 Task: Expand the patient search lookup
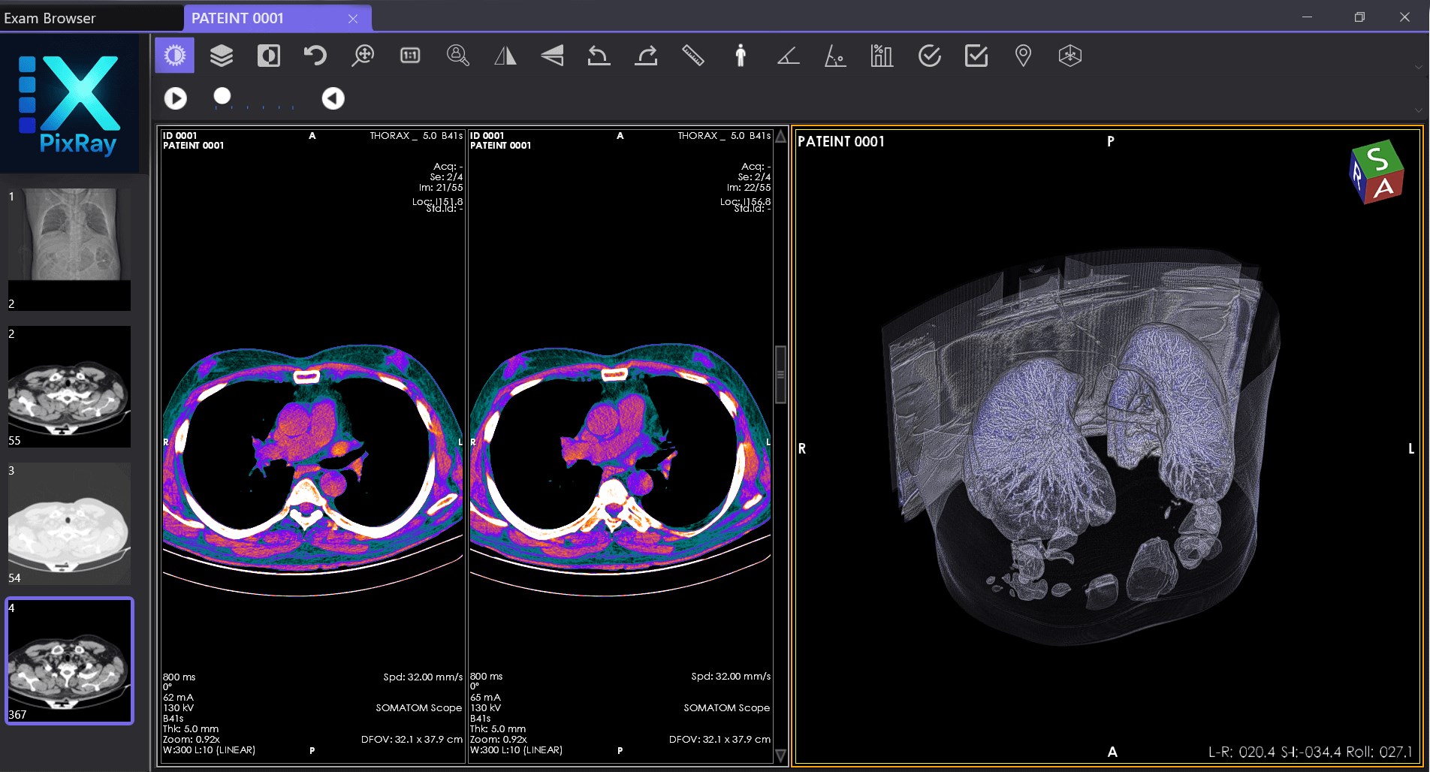click(x=457, y=55)
